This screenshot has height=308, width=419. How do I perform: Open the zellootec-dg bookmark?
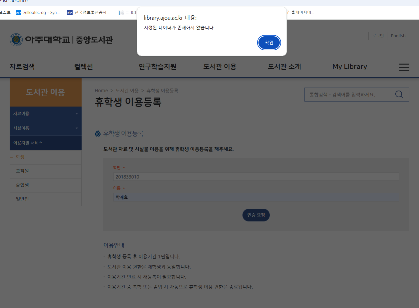(38, 13)
